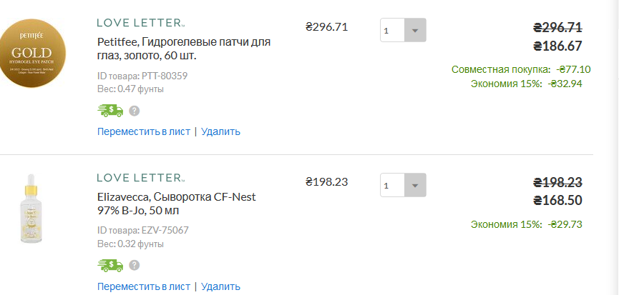The width and height of the screenshot is (619, 295).
Task: Open the help question mark beside Petitfee truck
Action: coord(135,111)
